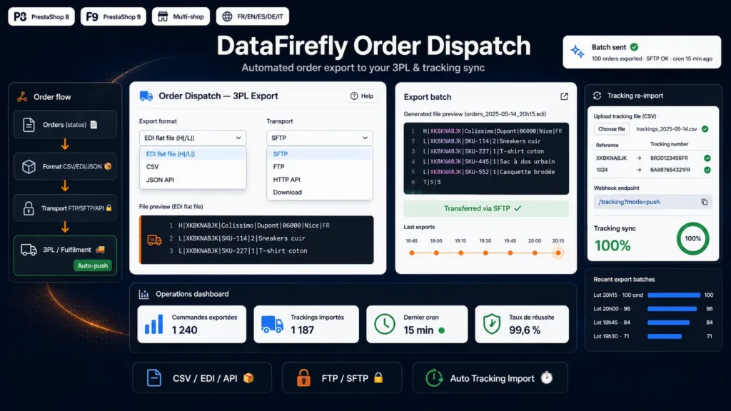The image size is (731, 411).
Task: Click the truck icon next to 3PL / Fulfilment
Action: pos(29,250)
